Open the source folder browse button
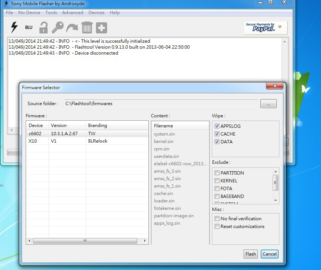The image size is (321, 270). click(x=268, y=104)
